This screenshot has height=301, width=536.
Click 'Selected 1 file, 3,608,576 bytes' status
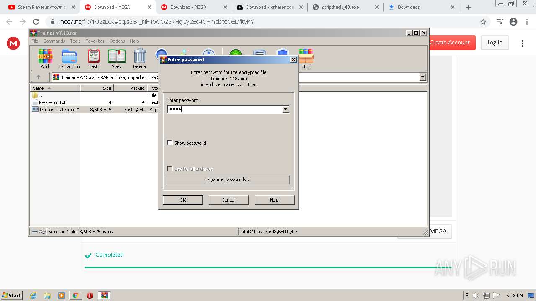click(80, 232)
